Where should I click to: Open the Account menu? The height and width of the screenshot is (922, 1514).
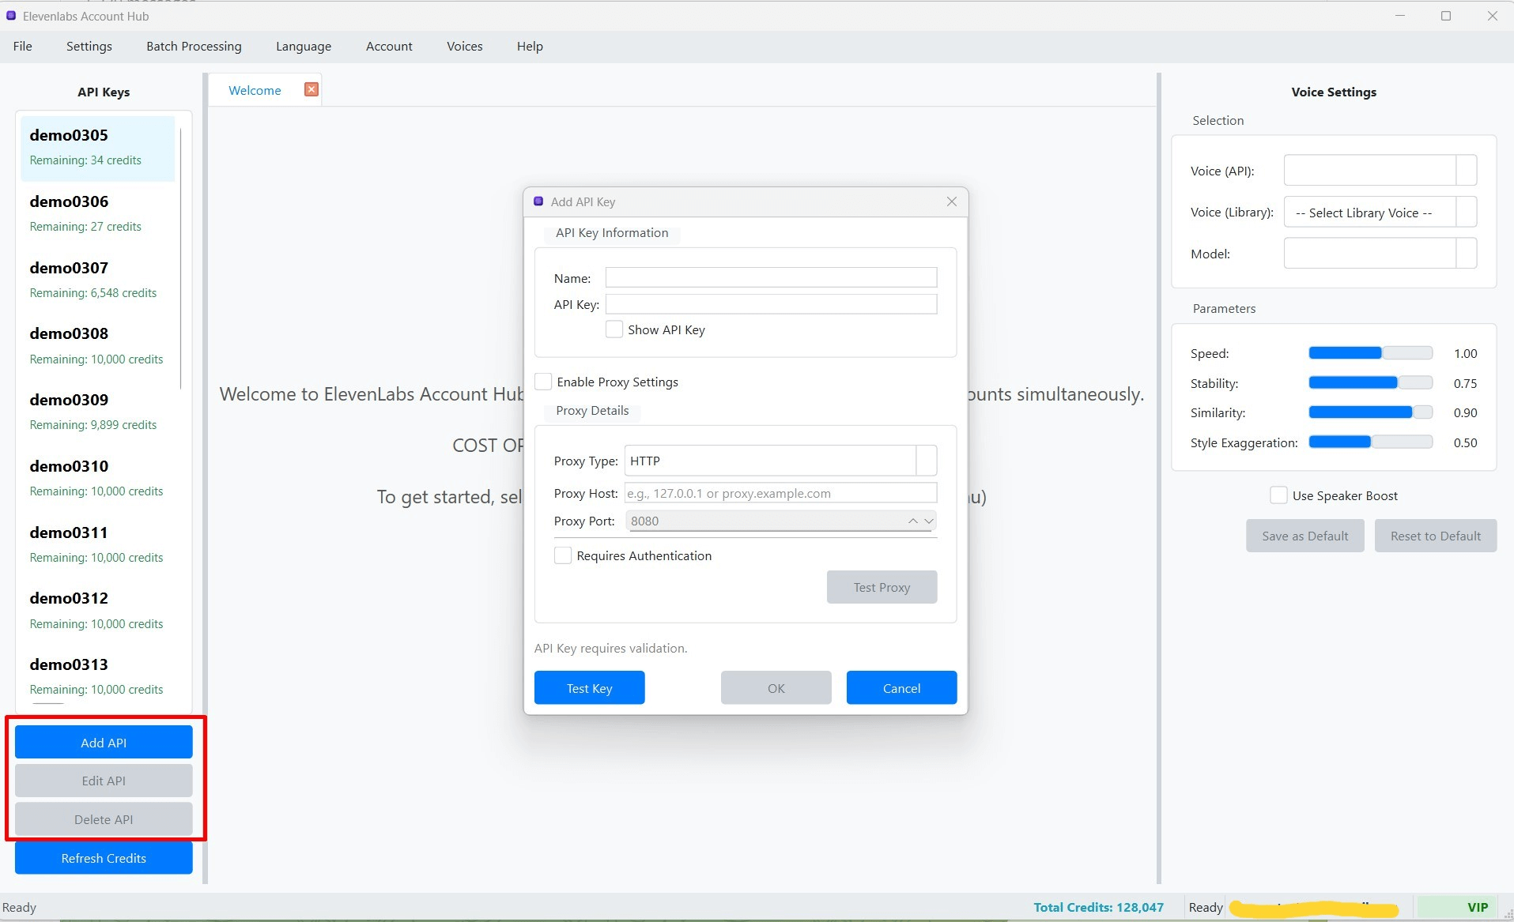coord(389,46)
